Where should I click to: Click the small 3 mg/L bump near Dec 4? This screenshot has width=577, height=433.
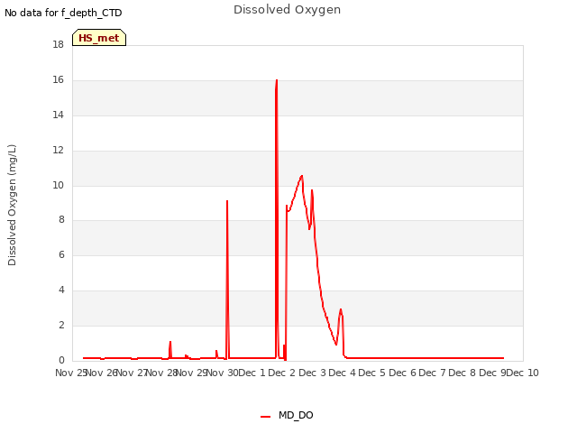341,310
